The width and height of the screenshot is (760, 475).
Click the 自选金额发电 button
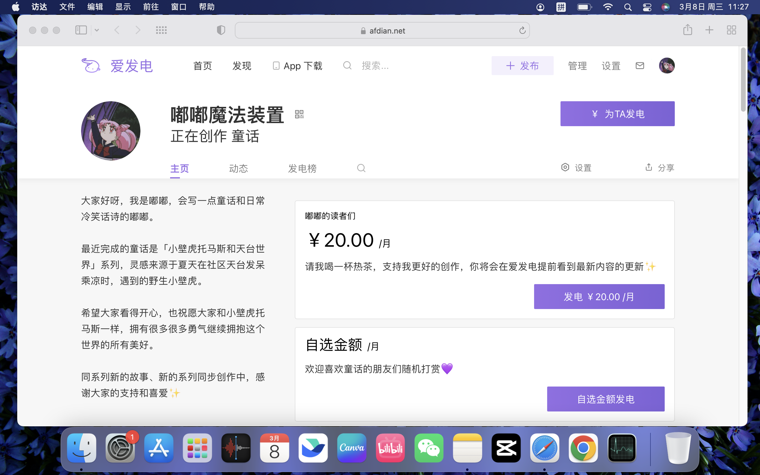coord(606,399)
